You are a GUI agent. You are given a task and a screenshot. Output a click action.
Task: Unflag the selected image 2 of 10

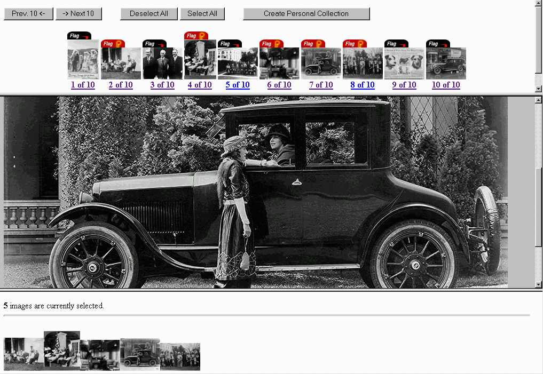(113, 44)
